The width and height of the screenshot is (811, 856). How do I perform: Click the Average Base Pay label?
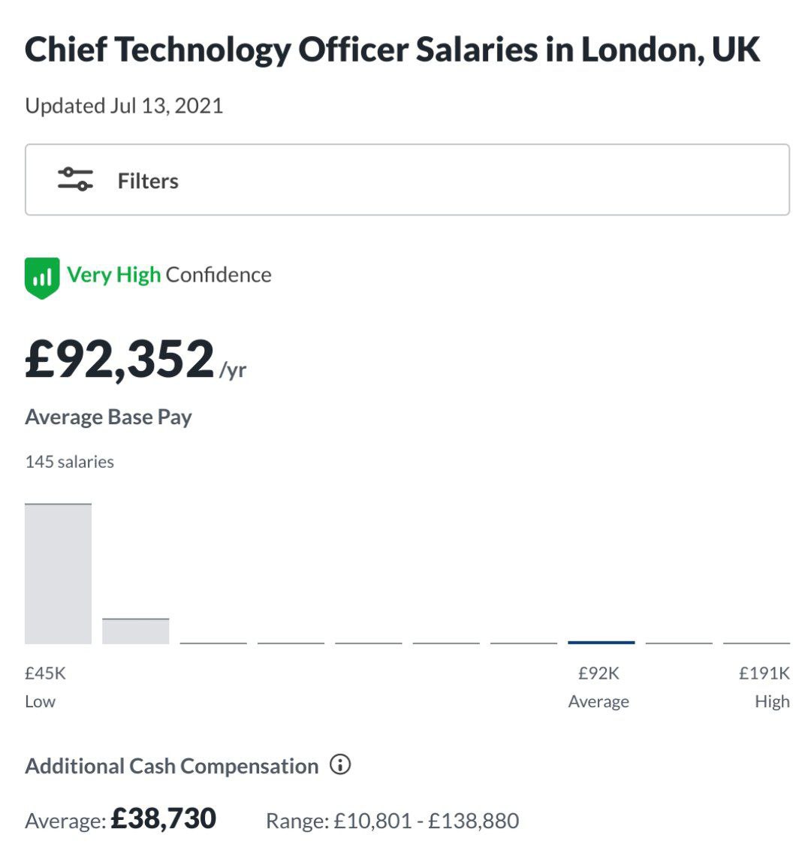(x=108, y=417)
